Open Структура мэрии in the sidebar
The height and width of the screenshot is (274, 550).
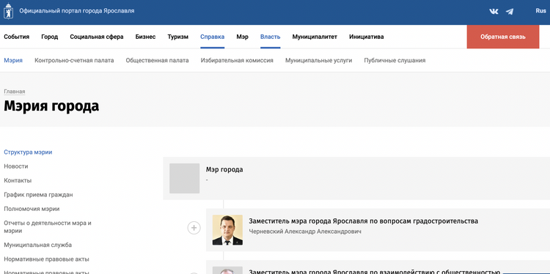(x=28, y=152)
